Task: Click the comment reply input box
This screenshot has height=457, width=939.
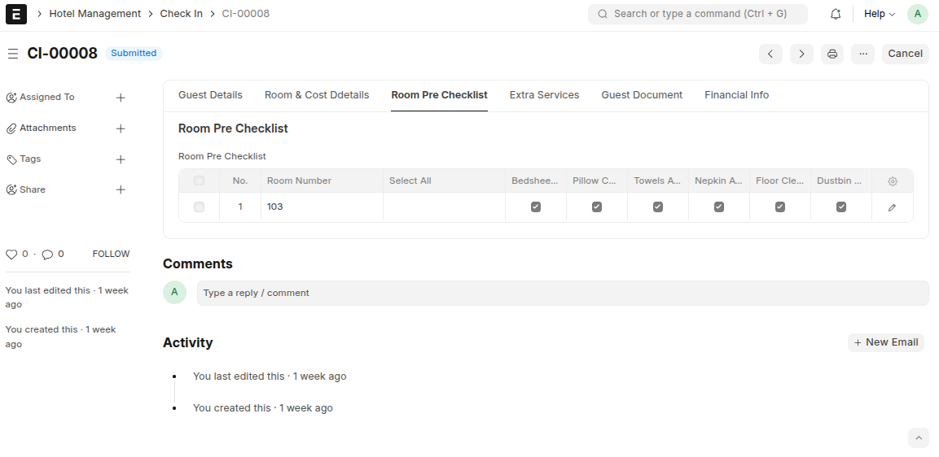Action: [563, 293]
